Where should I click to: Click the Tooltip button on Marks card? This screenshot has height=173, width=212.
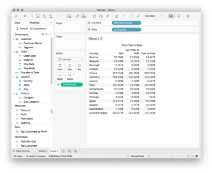[70, 76]
